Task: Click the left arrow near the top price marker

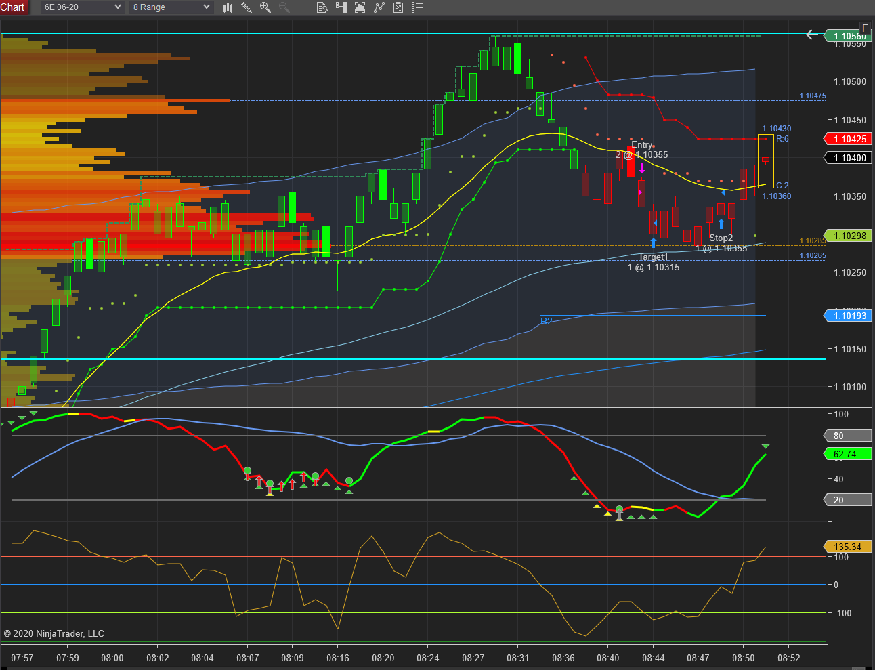Action: [x=812, y=35]
